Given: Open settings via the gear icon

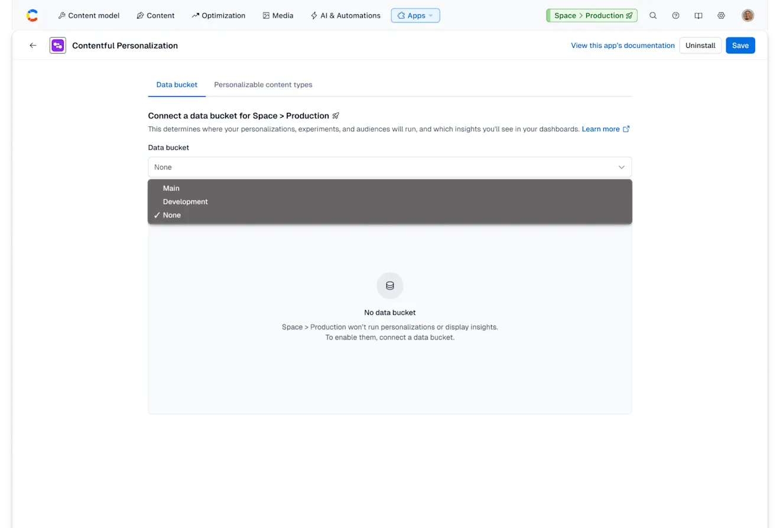Looking at the screenshot, I should 721,15.
